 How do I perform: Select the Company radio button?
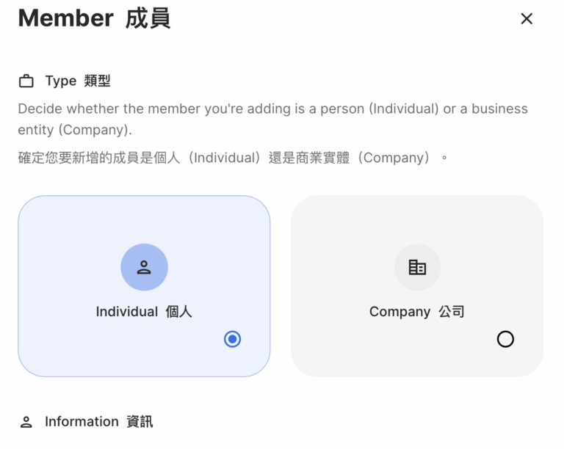[505, 339]
